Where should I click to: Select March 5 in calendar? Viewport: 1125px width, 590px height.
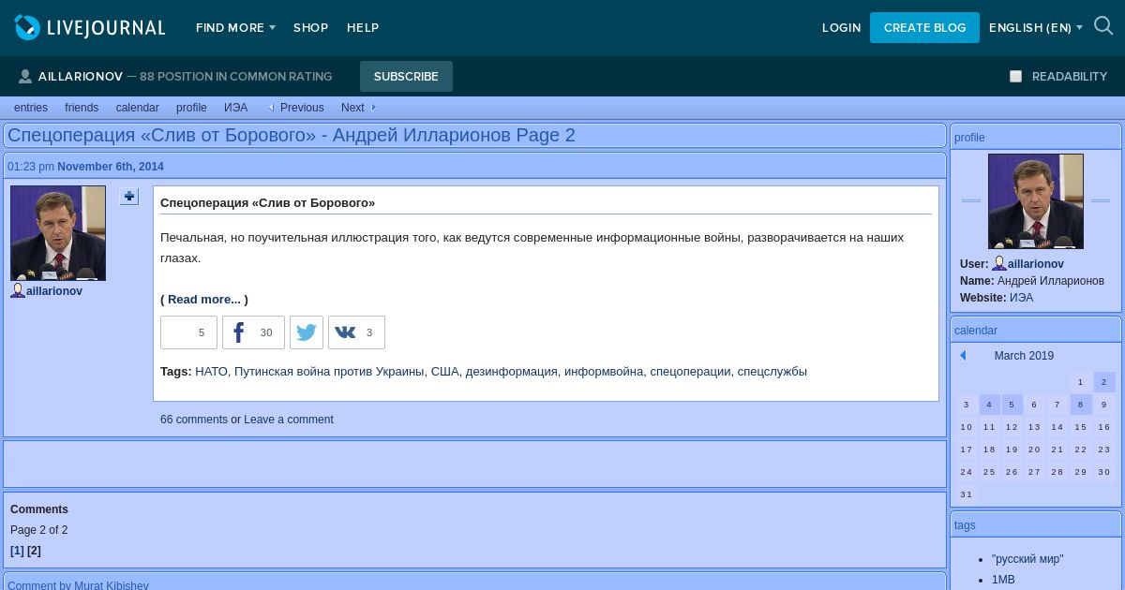tap(1012, 405)
